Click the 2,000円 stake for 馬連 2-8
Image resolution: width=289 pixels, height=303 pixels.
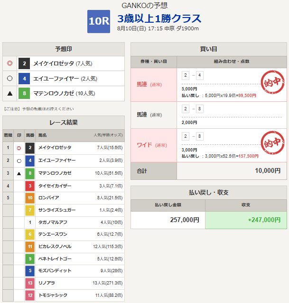tap(189, 123)
